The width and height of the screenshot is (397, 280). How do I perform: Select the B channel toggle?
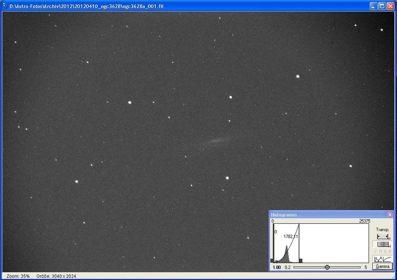click(x=390, y=252)
